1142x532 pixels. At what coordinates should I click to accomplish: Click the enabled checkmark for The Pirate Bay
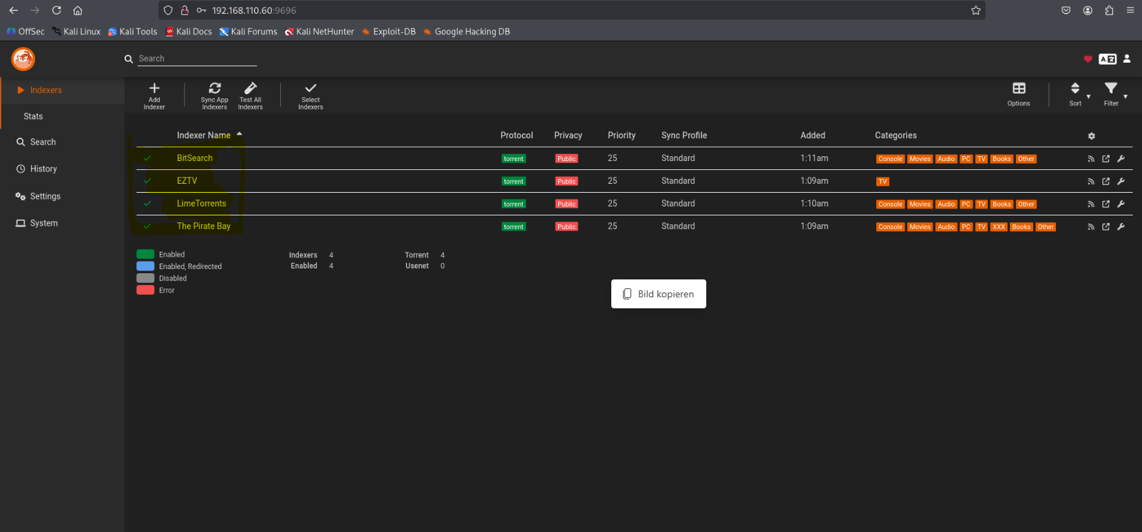tap(147, 226)
